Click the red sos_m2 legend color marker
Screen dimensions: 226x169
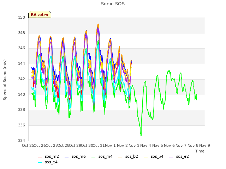[40, 157]
